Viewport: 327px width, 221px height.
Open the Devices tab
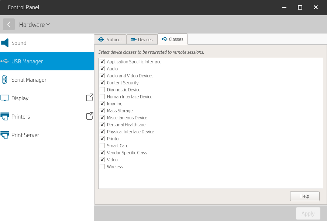pos(142,39)
